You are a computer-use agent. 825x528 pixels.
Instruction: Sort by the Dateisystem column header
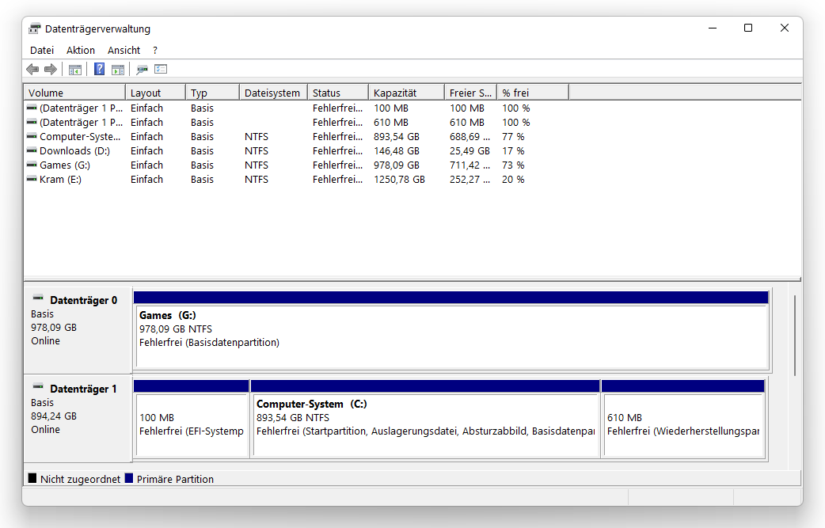pyautogui.click(x=273, y=93)
